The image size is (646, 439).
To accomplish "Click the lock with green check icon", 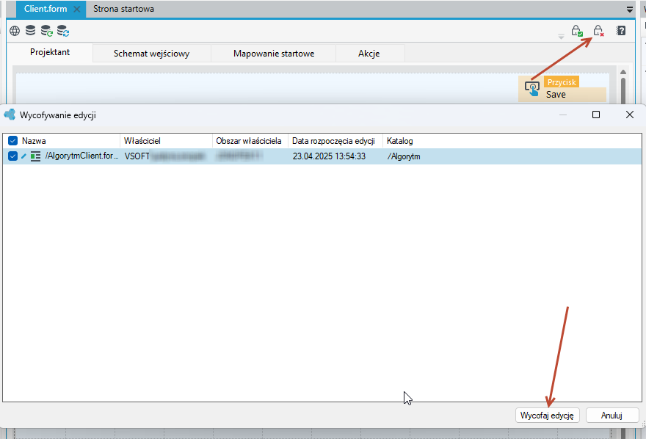I will [577, 31].
